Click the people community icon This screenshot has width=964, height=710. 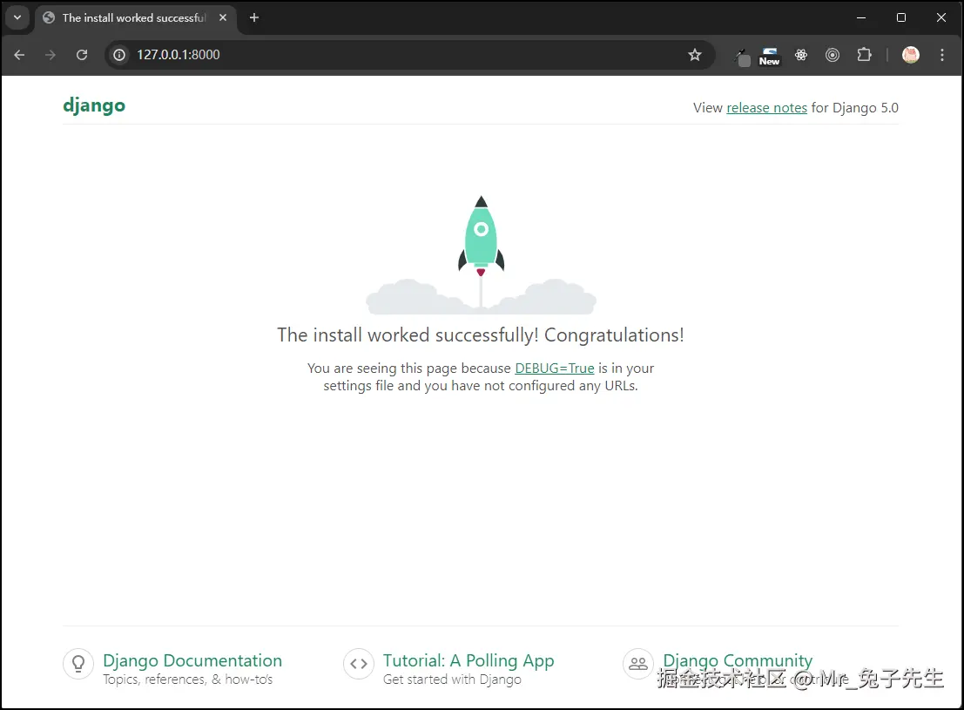coord(638,664)
